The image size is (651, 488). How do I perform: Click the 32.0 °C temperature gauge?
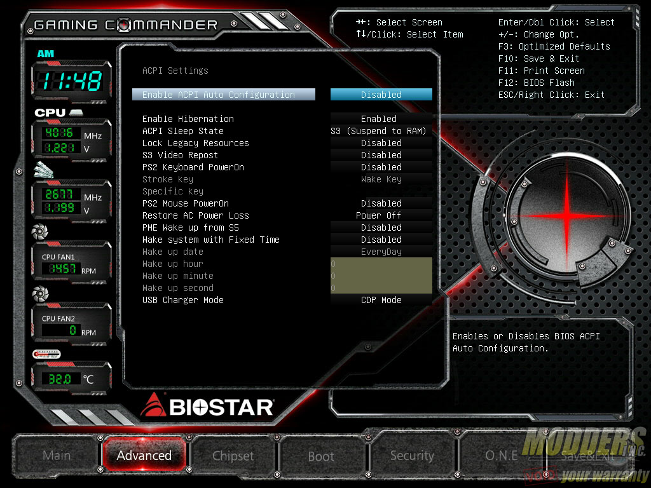pyautogui.click(x=71, y=378)
